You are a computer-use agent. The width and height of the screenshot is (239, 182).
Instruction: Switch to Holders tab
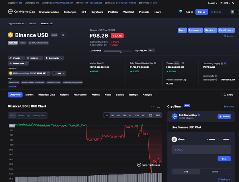pyautogui.click(x=64, y=95)
